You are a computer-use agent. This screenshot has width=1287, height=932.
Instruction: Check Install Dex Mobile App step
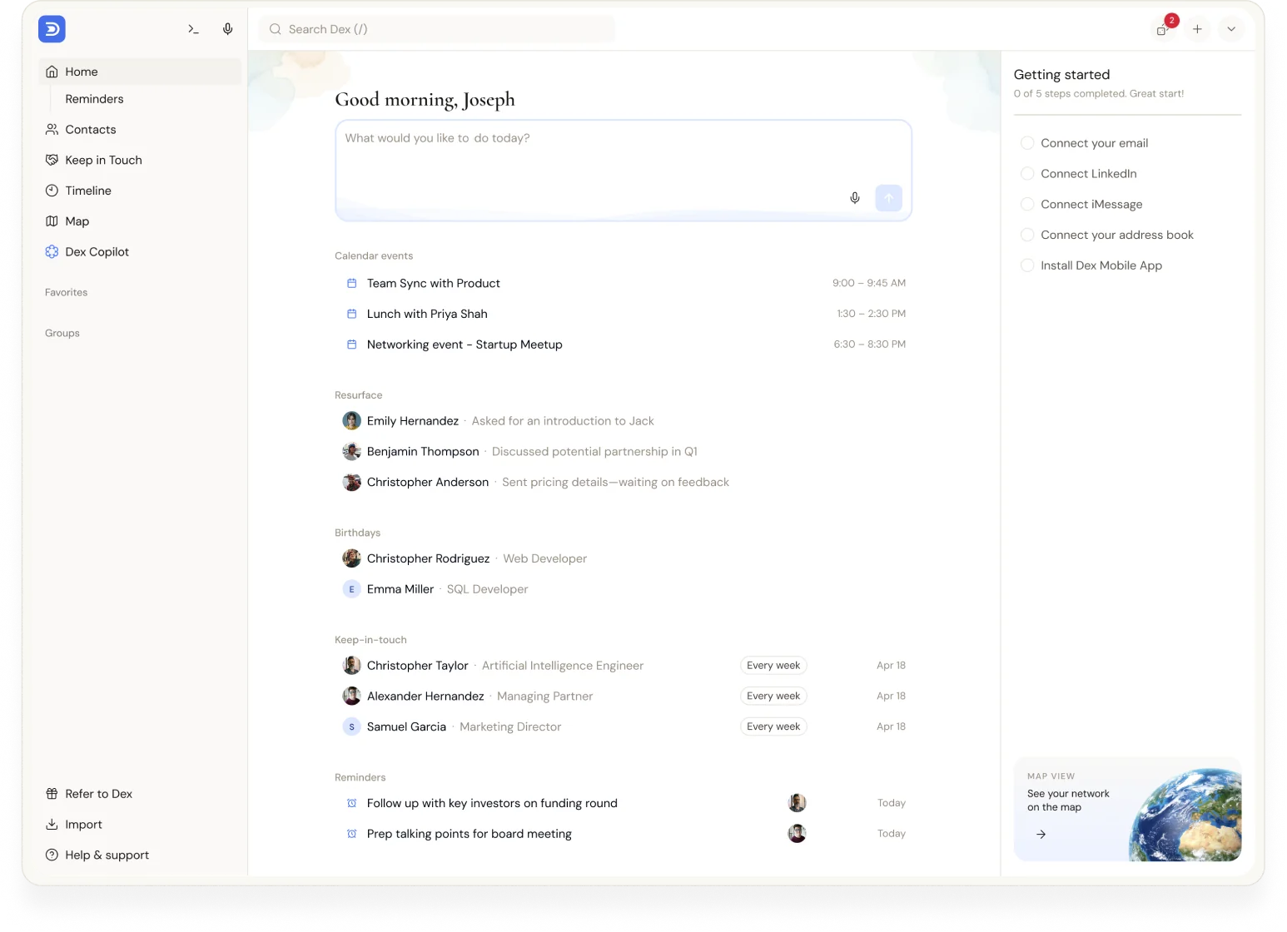[1027, 265]
